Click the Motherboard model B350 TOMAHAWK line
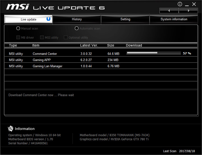The height and width of the screenshot is (155, 202). coord(114,135)
